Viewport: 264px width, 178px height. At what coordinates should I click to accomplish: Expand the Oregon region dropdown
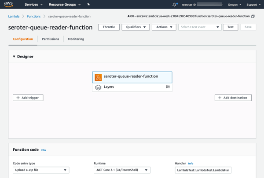coord(234,4)
